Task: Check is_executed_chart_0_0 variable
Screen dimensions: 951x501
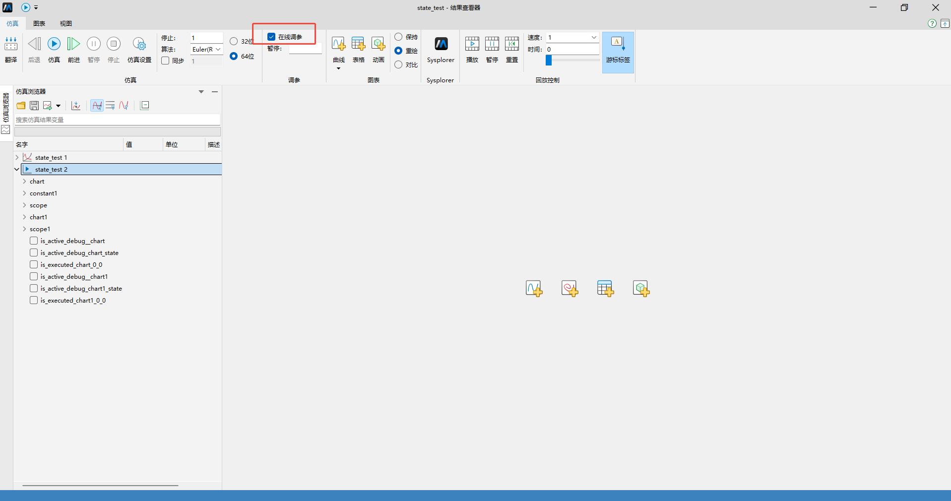Action: [34, 264]
